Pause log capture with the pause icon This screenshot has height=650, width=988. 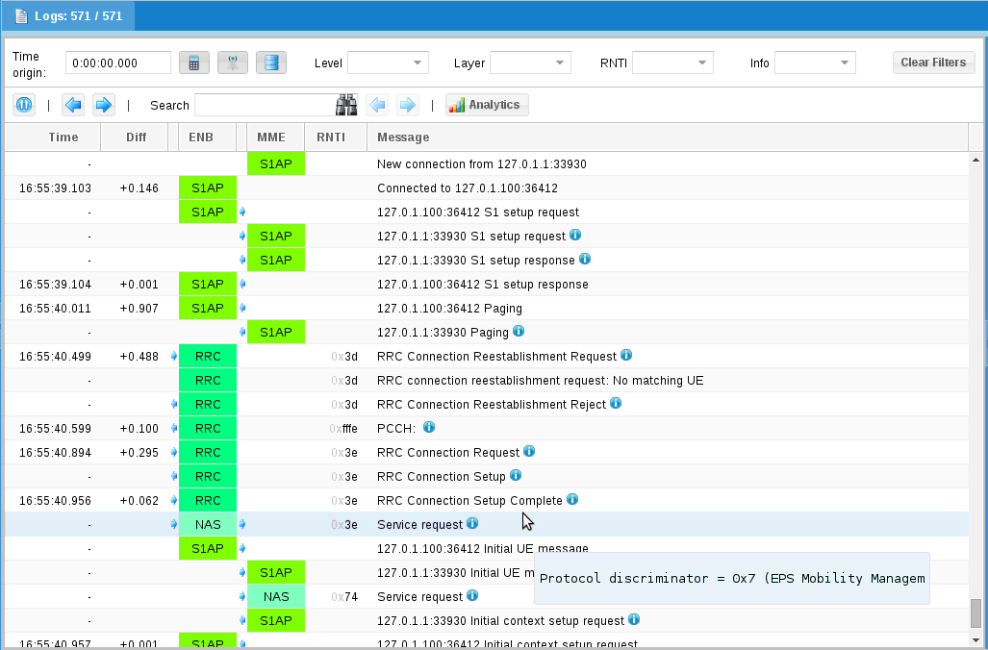tap(23, 104)
